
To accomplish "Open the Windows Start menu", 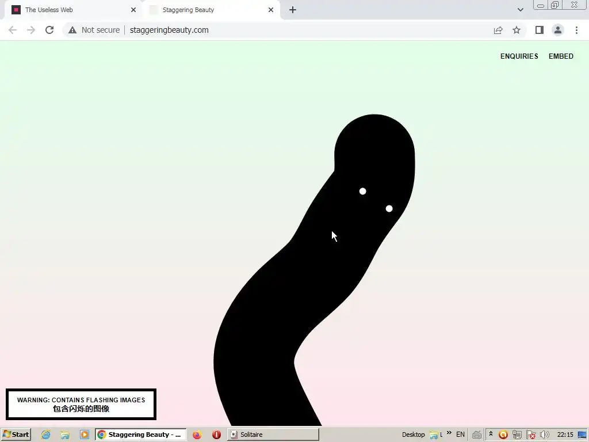I will point(16,435).
